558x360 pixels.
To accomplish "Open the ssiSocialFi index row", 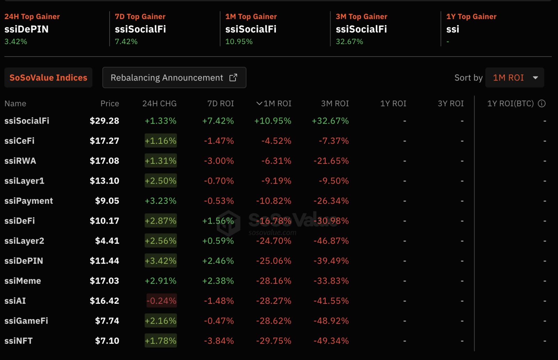I will click(27, 121).
